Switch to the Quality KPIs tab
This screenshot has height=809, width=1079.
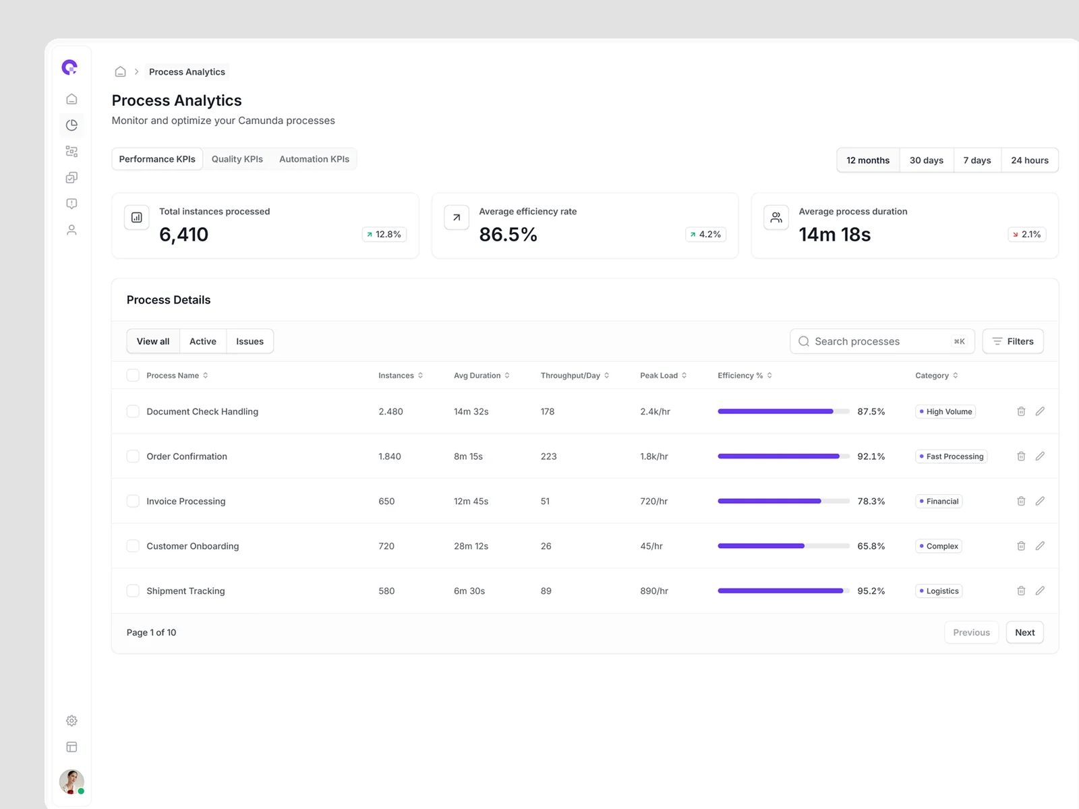pos(237,159)
